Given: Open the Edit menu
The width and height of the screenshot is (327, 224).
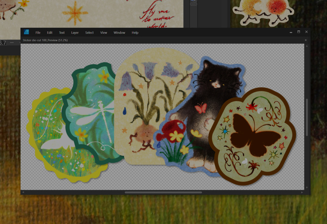Looking at the screenshot, I should 49,33.
